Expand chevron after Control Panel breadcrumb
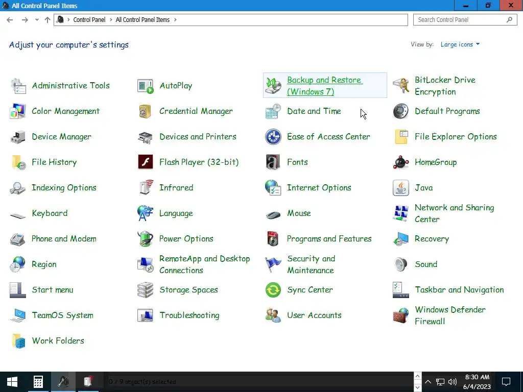Screen dimensions: 523x392 [111, 20]
